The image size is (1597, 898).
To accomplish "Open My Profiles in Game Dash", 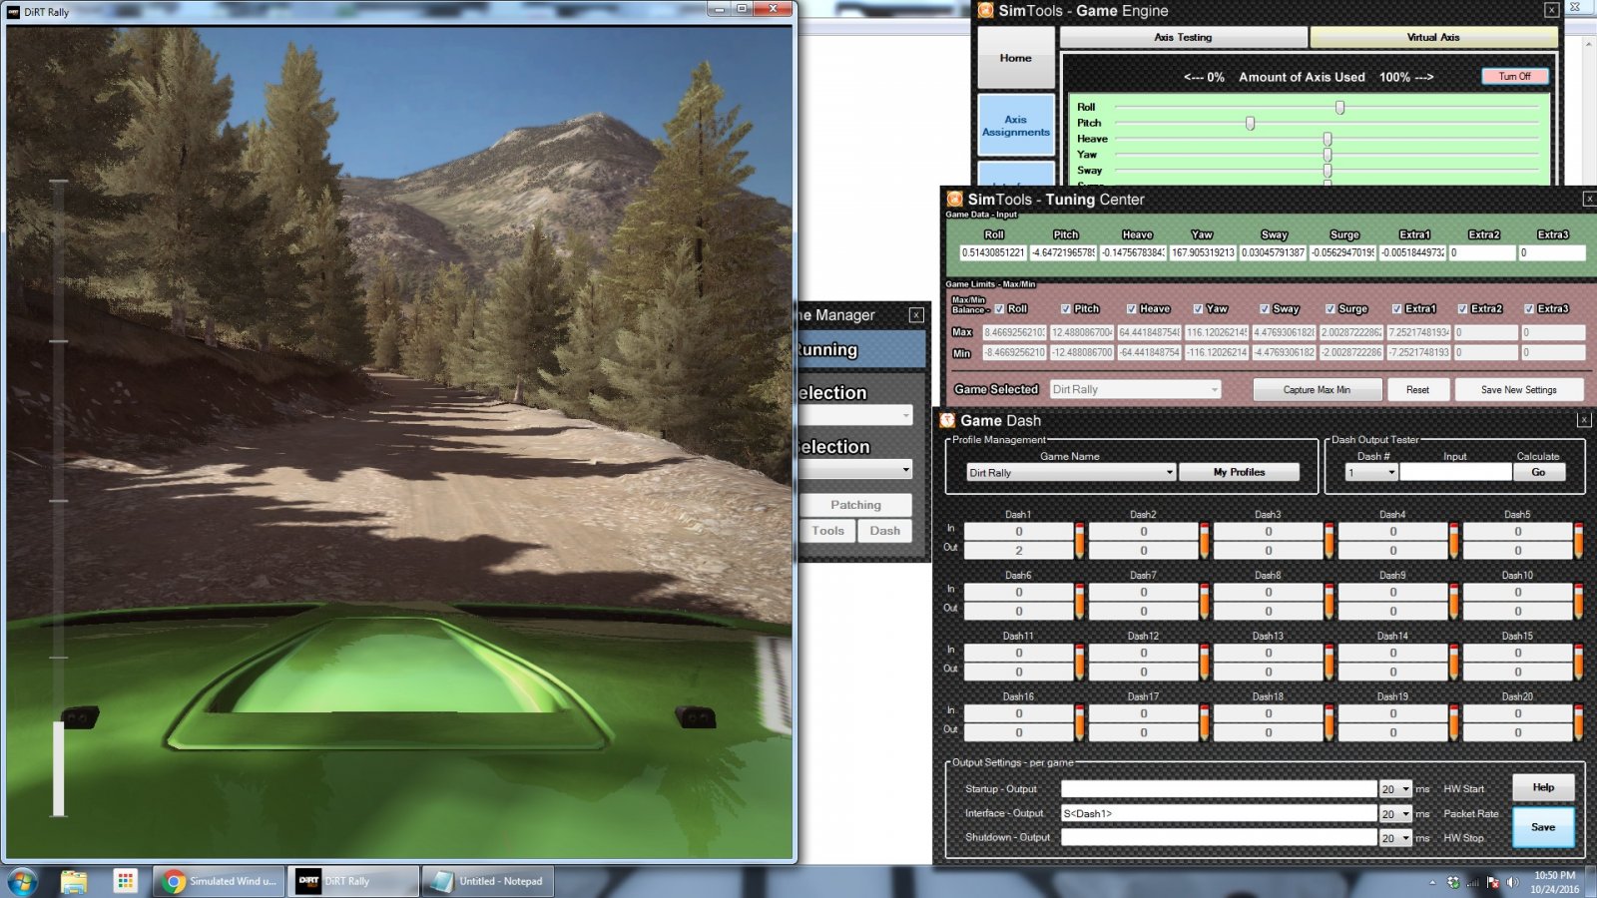I will [1240, 472].
